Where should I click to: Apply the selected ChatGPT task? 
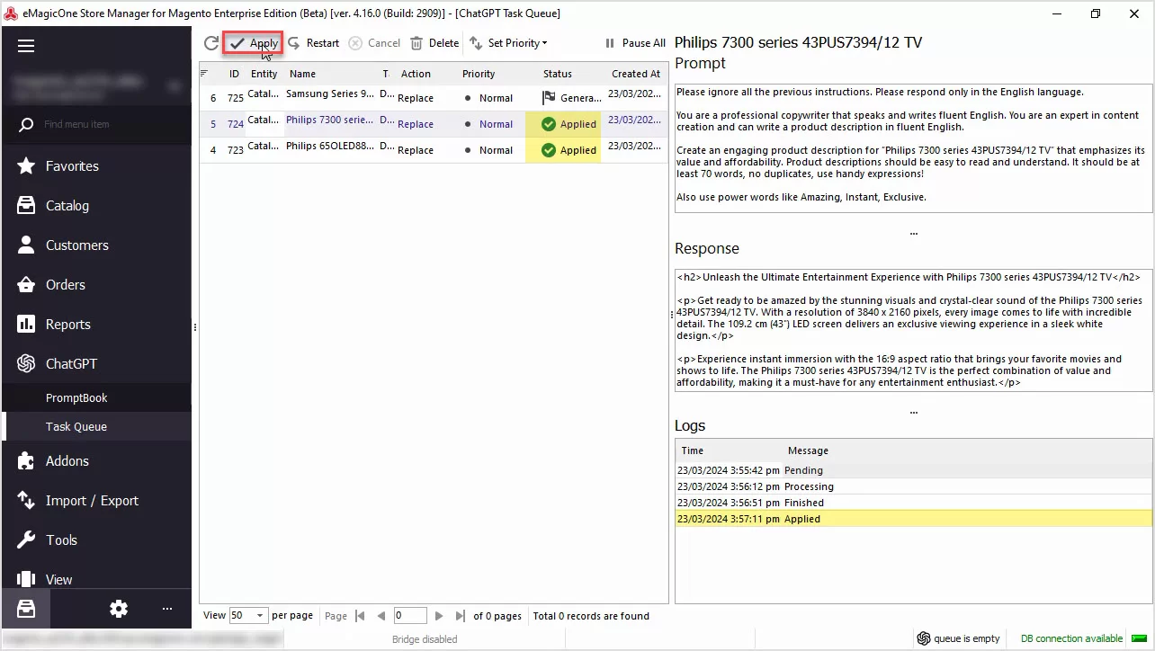[x=254, y=43]
